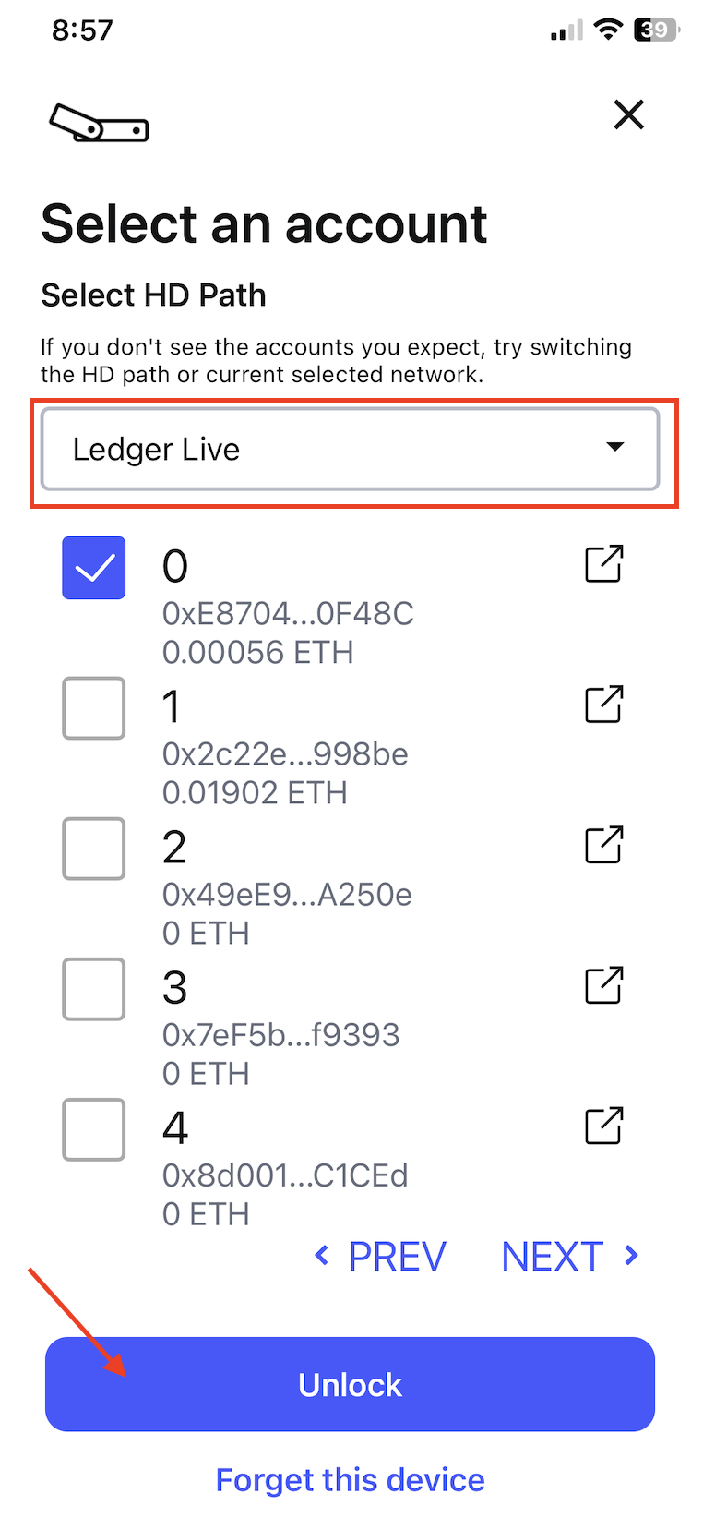Open external link for account 4
The width and height of the screenshot is (703, 1518).
pos(604,1126)
